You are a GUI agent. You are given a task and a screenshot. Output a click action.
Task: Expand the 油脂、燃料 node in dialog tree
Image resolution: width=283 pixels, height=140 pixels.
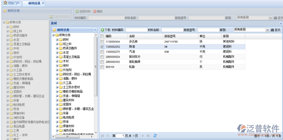[x=57, y=79]
